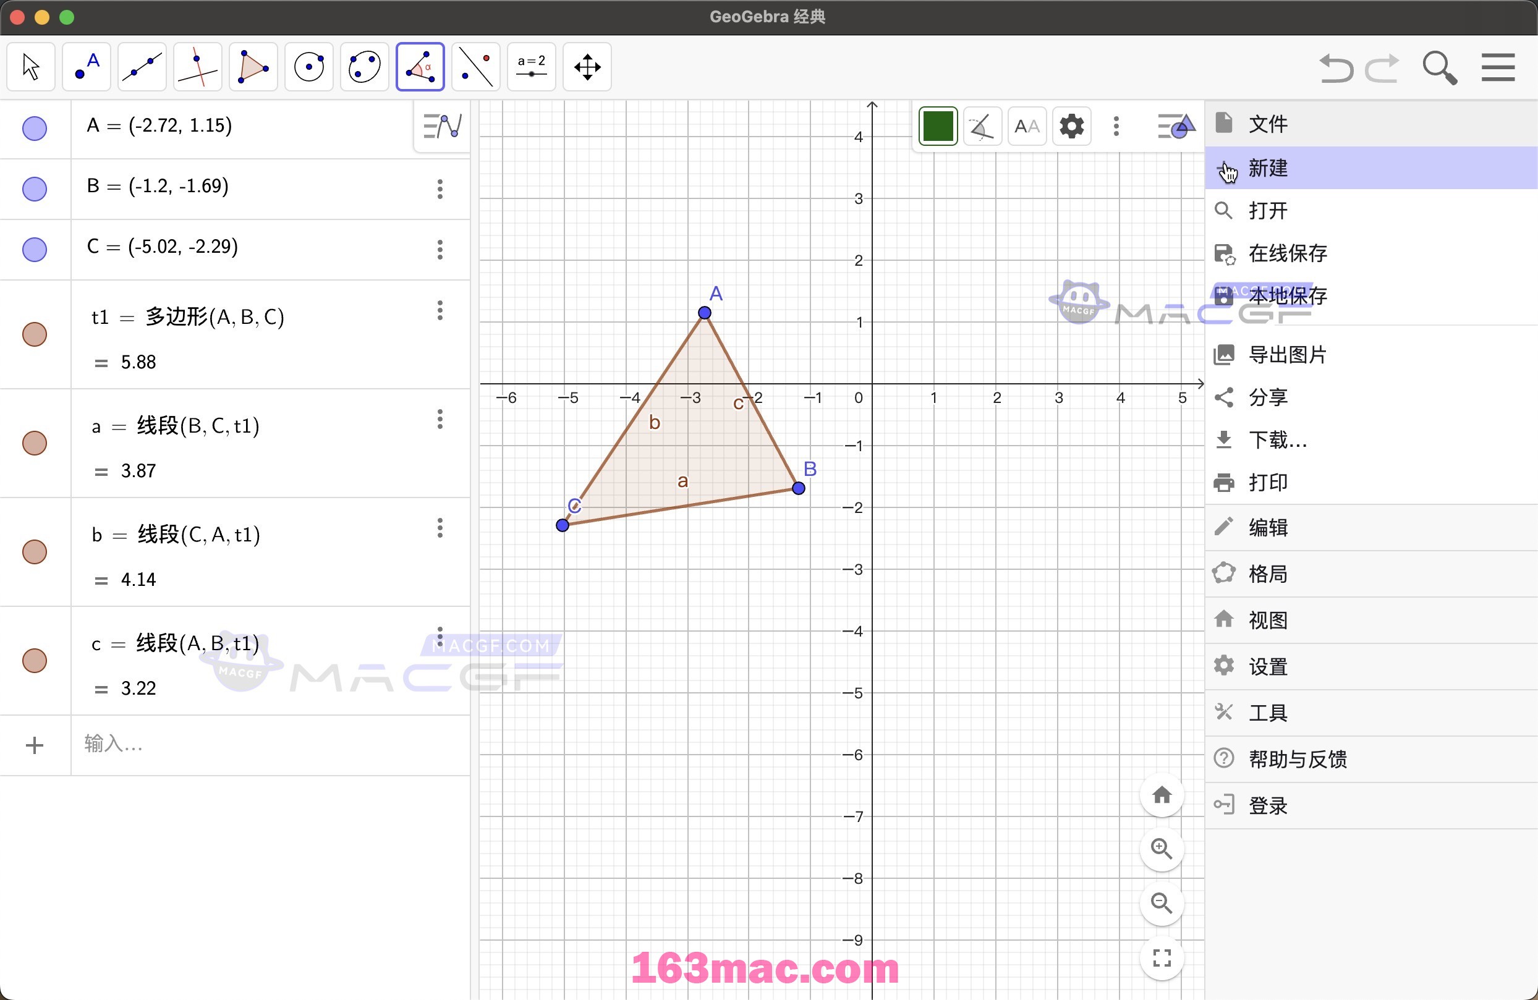Select the Ellipse conic tool
The image size is (1538, 1000).
click(x=365, y=67)
